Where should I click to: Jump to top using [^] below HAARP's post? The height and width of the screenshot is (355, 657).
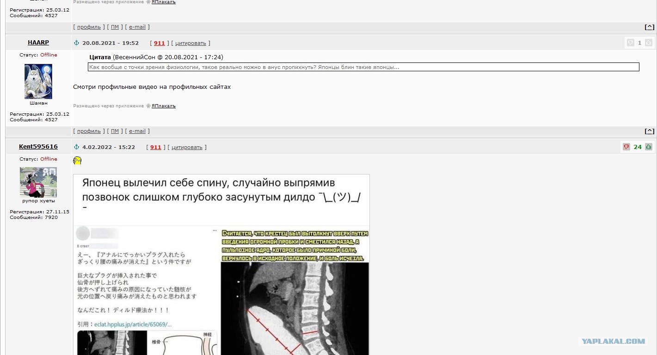point(649,131)
